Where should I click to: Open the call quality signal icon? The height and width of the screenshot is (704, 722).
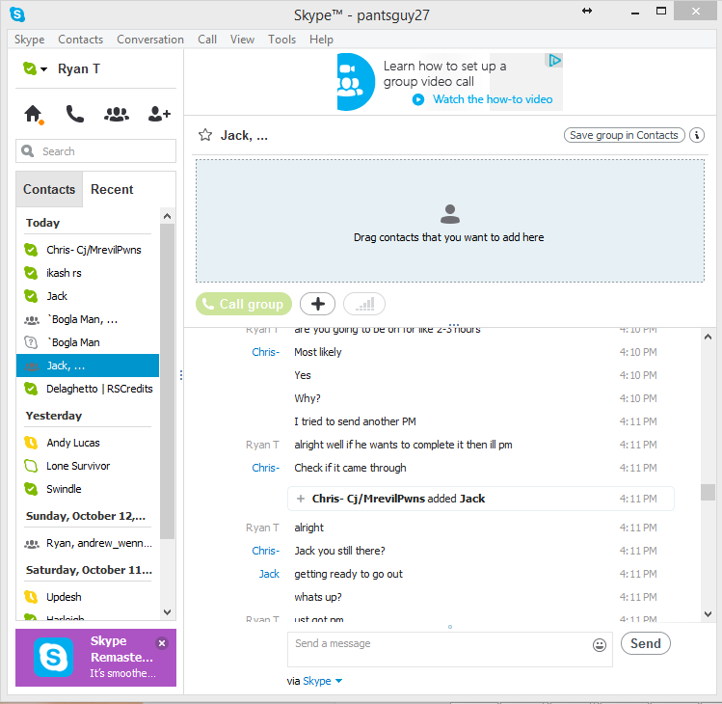coord(364,304)
